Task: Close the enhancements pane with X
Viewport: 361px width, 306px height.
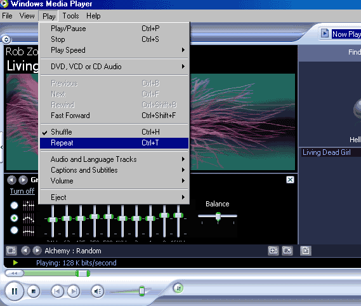Action: [x=290, y=180]
